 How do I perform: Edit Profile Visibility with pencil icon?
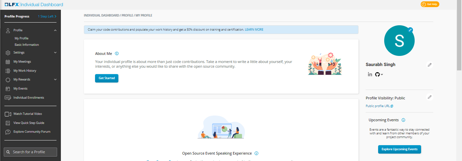[430, 97]
